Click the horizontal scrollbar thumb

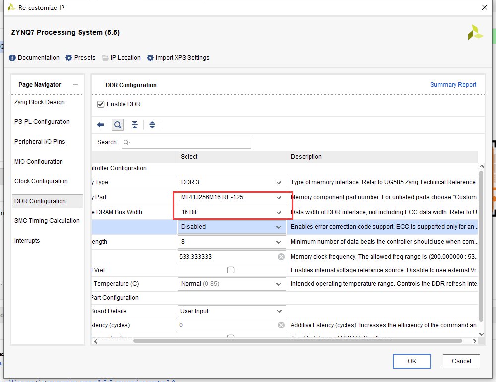tap(298, 341)
